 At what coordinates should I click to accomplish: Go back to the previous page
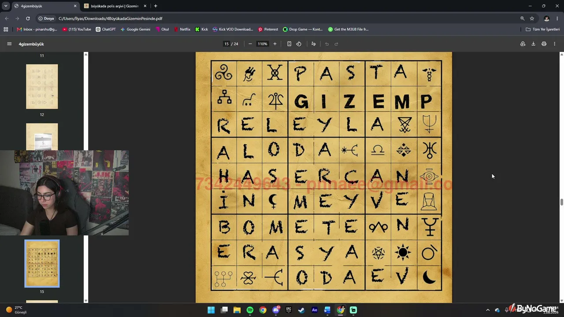coord(7,18)
